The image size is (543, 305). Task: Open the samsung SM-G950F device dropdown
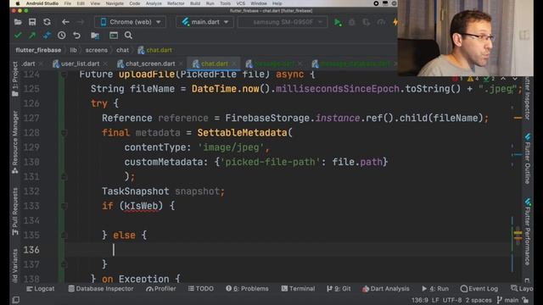click(x=283, y=22)
